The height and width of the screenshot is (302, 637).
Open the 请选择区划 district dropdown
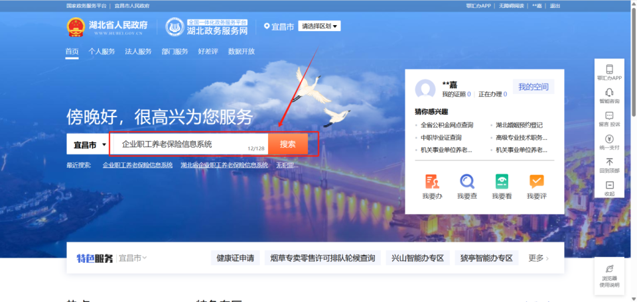(319, 26)
